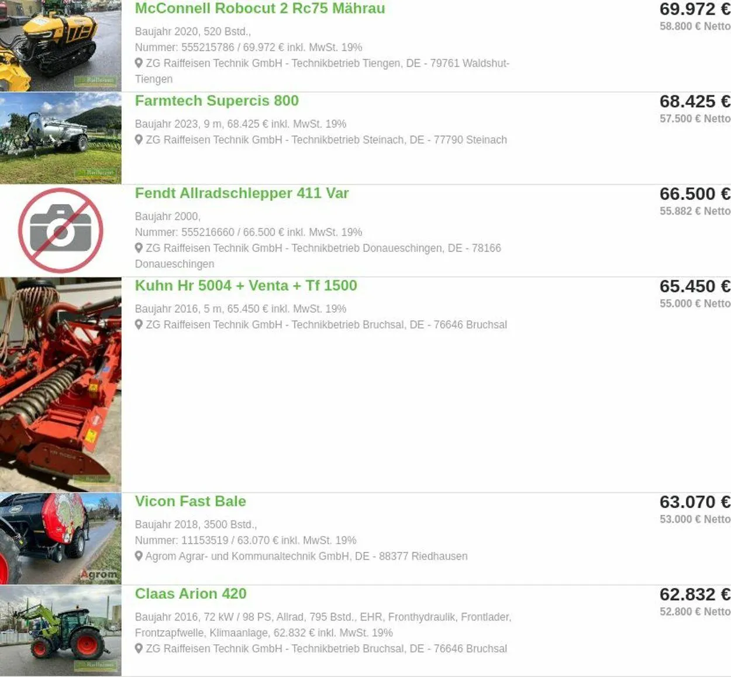Screen dimensions: 731x677
Task: Open the Fendt Allradschlepper 411 Var listing
Action: 242,193
